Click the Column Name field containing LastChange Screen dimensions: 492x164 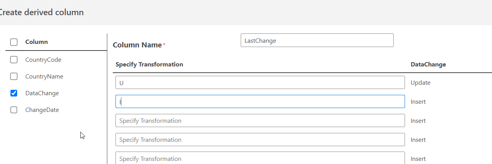317,40
